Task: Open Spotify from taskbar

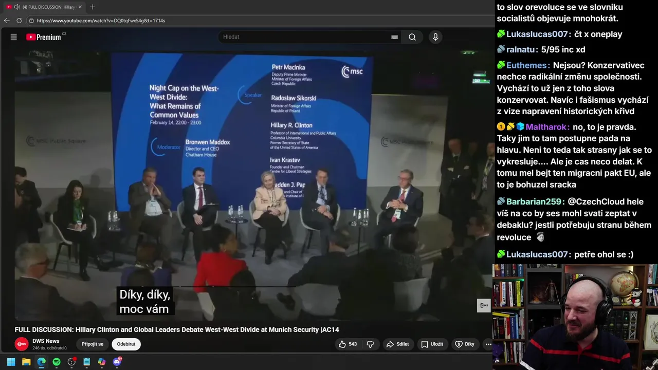Action: click(x=57, y=362)
